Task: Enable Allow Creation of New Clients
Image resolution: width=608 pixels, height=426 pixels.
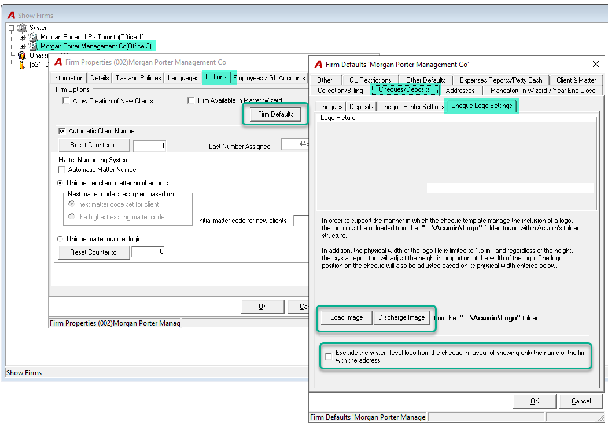Action: point(66,101)
